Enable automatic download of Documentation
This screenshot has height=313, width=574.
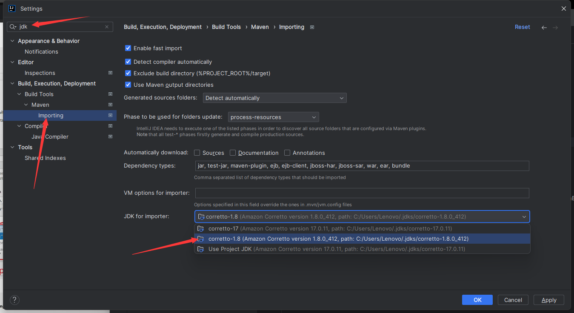[x=233, y=153]
